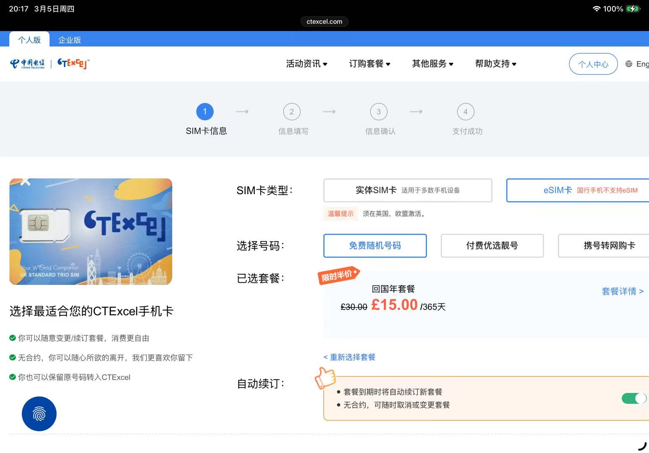649x453 pixels.
Task: Open the 帮助支持 menu
Action: (x=495, y=64)
